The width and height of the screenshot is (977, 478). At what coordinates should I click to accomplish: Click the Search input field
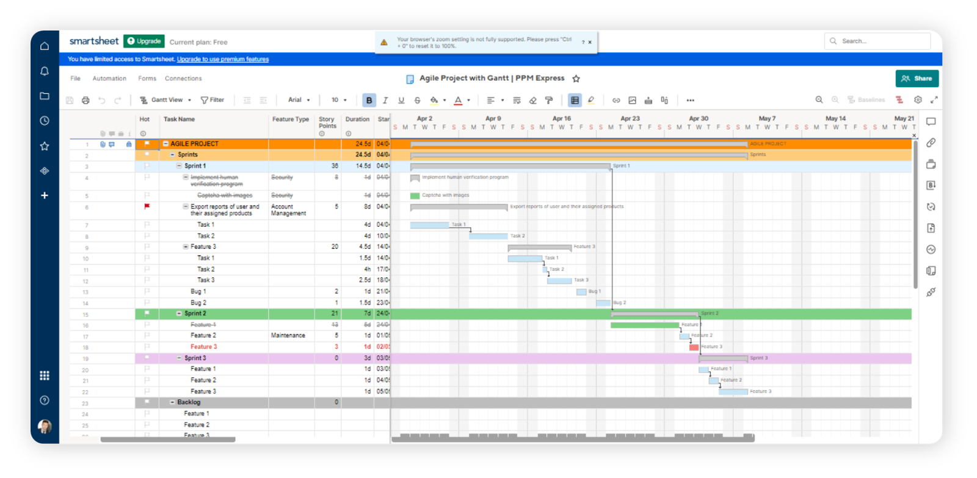coord(877,41)
